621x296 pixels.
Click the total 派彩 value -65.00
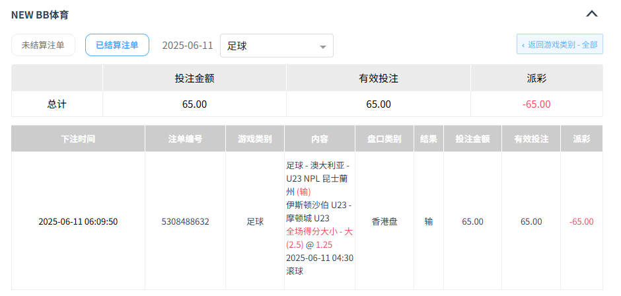coord(536,104)
